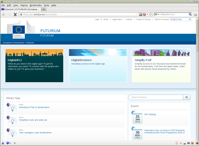Expand the chevron next to blocked user icon

pyautogui.click(x=147, y=14)
